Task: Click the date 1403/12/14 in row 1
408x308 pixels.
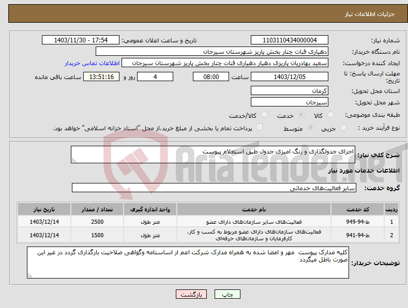Action: (x=44, y=222)
